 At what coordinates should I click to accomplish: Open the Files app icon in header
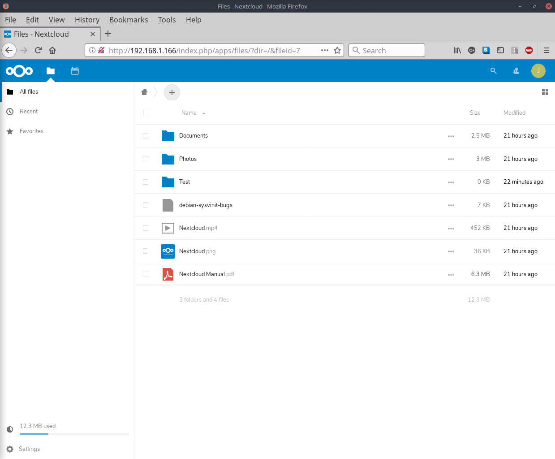[x=51, y=71]
